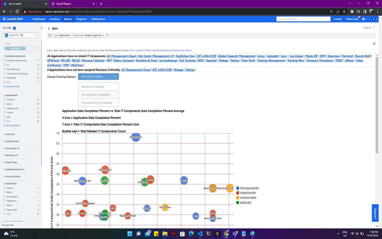Expand the Quality Seal filter section
The image size is (382, 239).
point(11,163)
